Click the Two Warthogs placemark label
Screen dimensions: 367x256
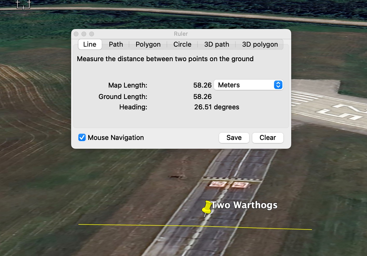point(244,205)
